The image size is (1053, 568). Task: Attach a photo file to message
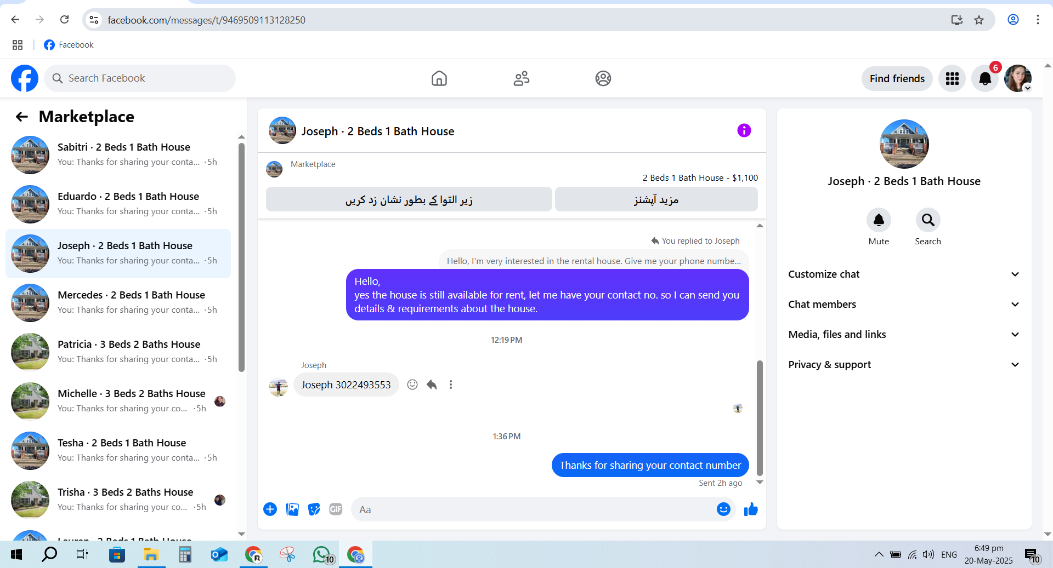click(x=292, y=509)
